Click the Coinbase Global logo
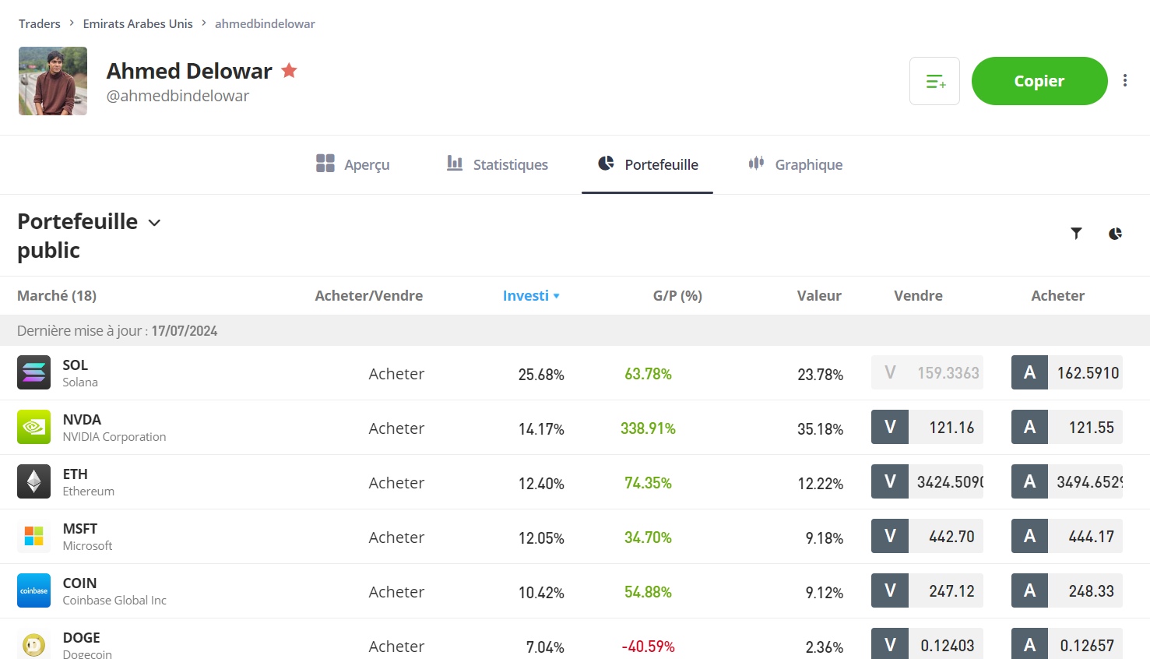Screen dimensions: 1150x659 click(x=33, y=590)
